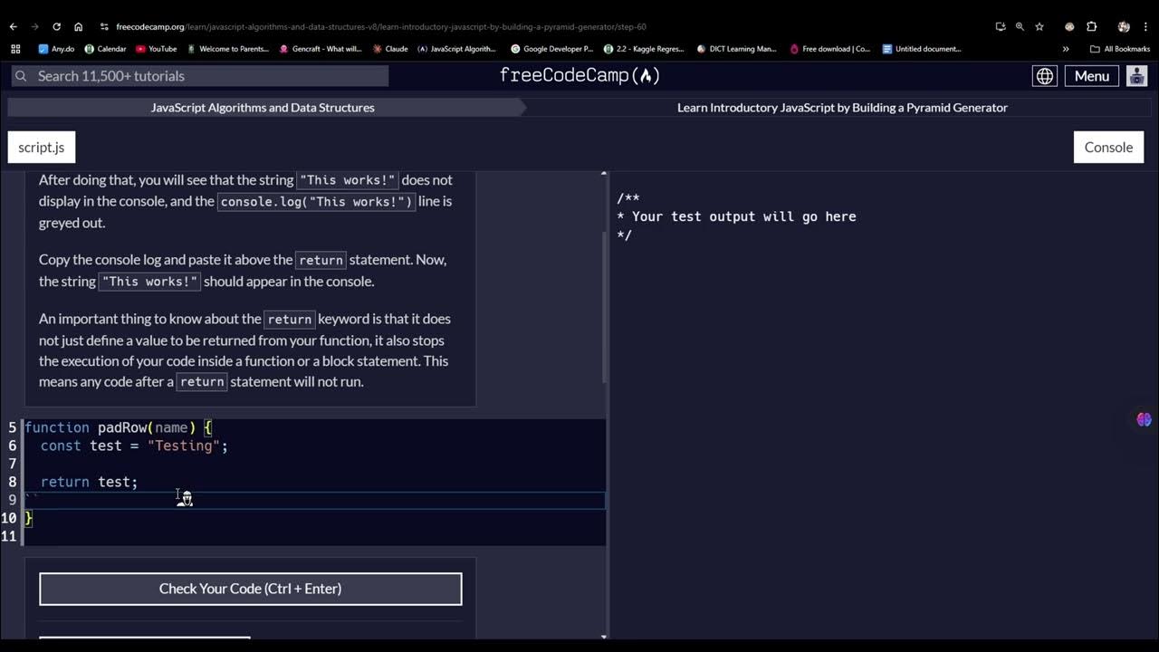
Task: Open the 2.2 Kaggle Regression bookmark
Action: pos(644,49)
